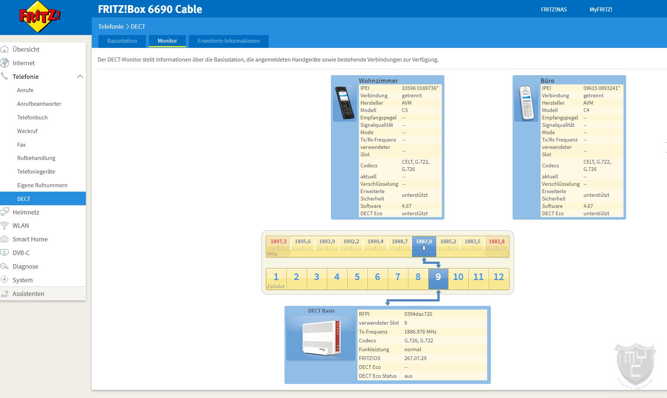Click the Smart Home icon

[x=5, y=239]
